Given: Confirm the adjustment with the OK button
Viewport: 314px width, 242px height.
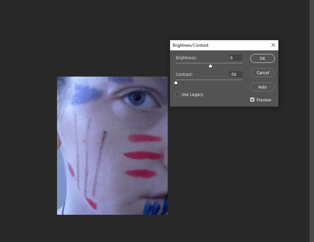Looking at the screenshot, I should (x=262, y=59).
